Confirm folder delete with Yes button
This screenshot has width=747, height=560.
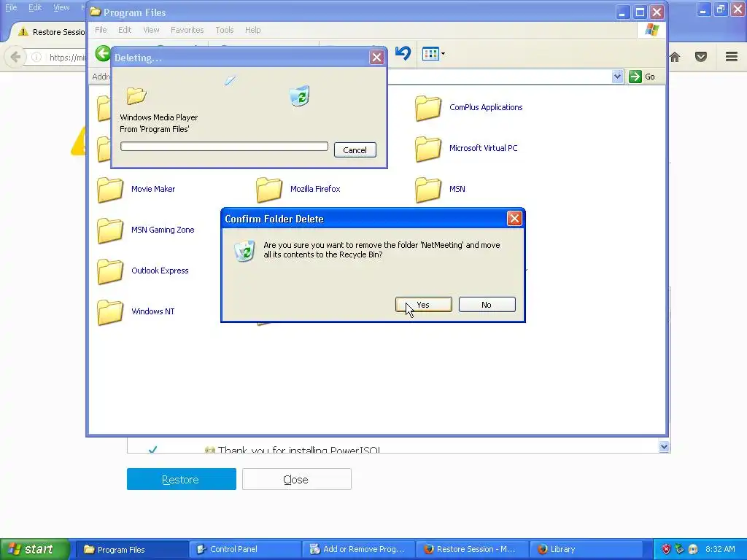pyautogui.click(x=424, y=305)
